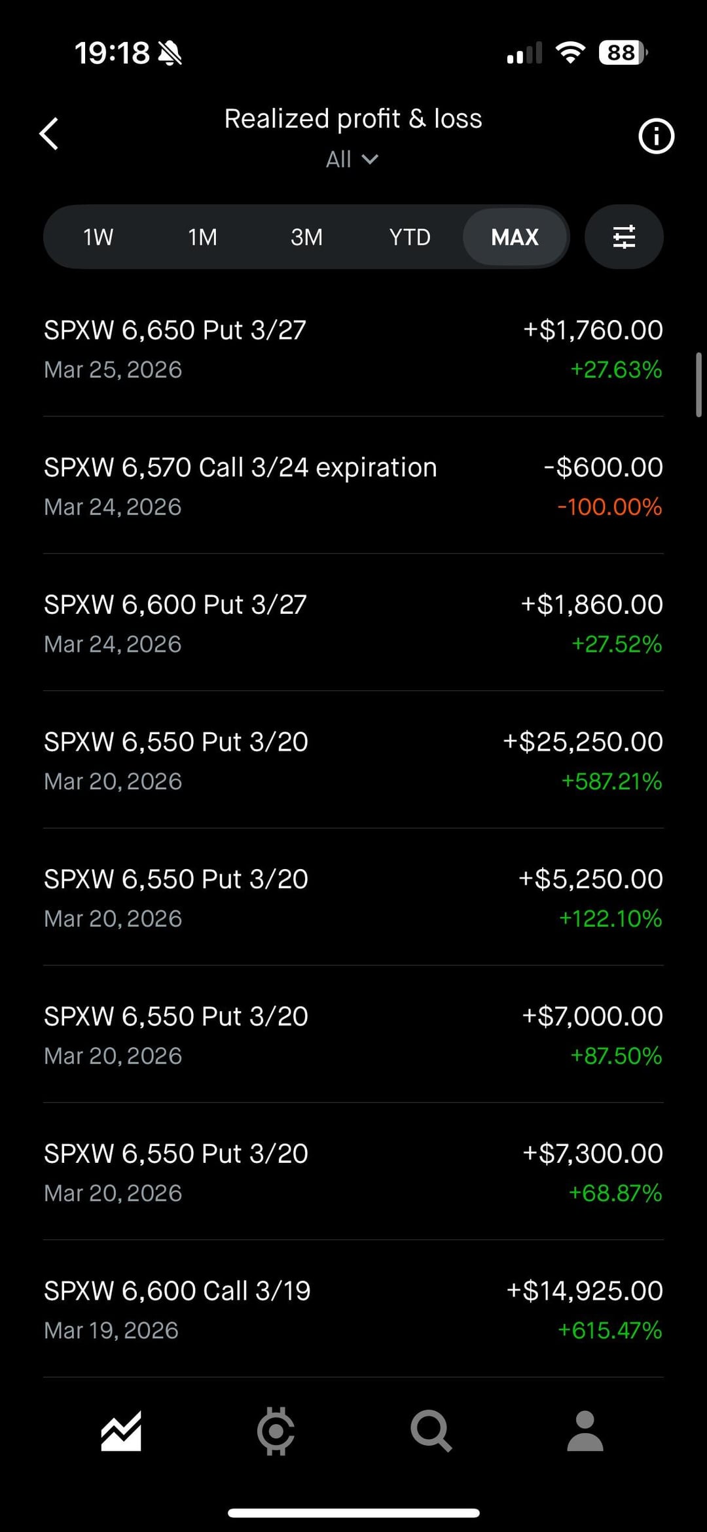The height and width of the screenshot is (1532, 707).
Task: Open the SPXW 6,570 Call expiration entry
Action: pyautogui.click(x=353, y=486)
